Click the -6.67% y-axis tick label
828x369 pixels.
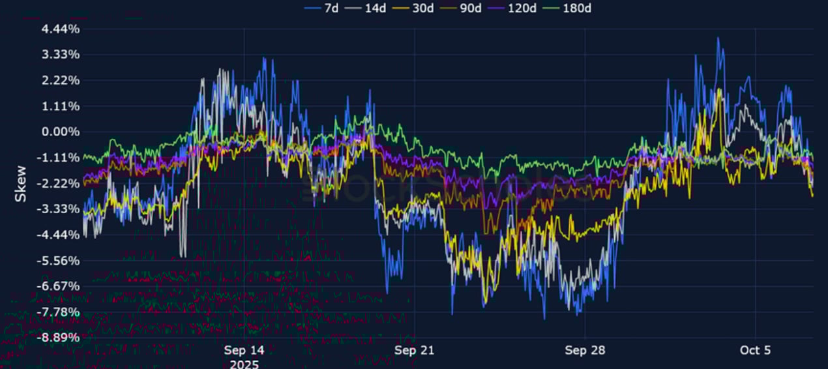click(x=58, y=286)
